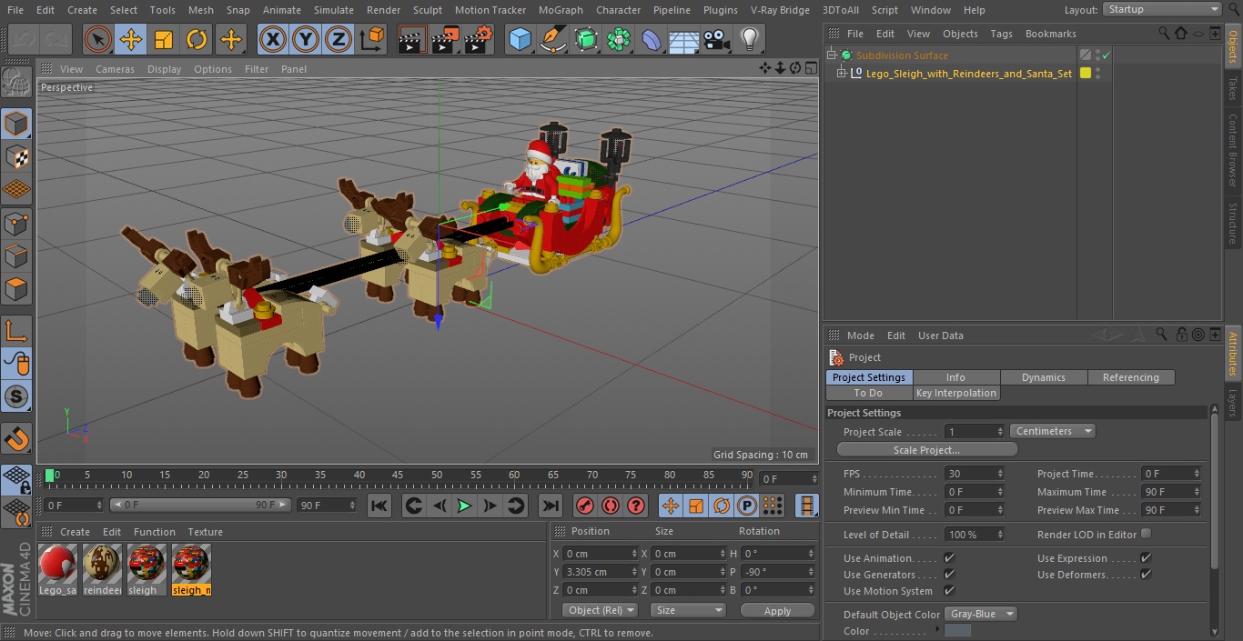Open Edit Render Settings
Image resolution: width=1243 pixels, height=641 pixels.
(x=479, y=39)
